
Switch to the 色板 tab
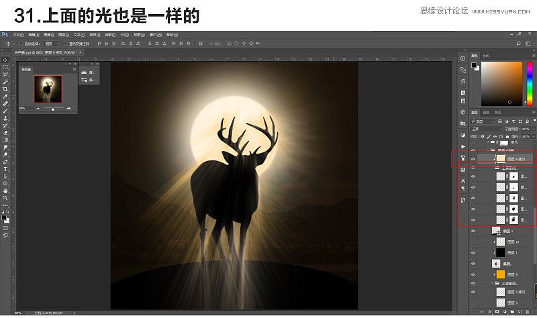(x=485, y=56)
